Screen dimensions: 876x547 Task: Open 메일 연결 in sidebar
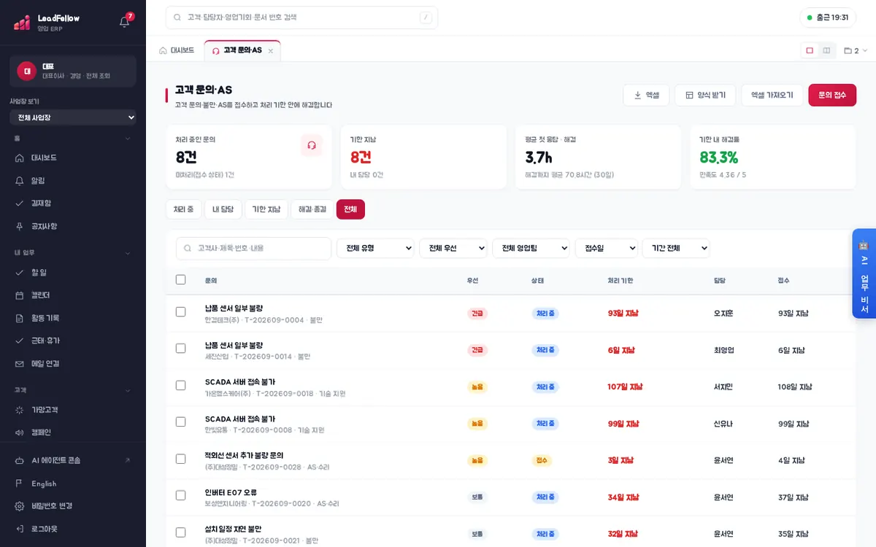click(73, 363)
